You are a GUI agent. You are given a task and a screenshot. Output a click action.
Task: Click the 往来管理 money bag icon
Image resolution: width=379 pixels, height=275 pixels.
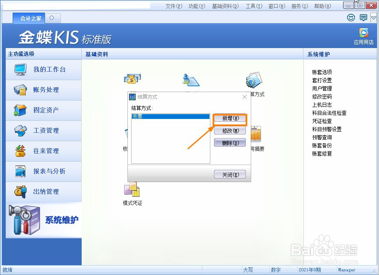[x=20, y=151]
